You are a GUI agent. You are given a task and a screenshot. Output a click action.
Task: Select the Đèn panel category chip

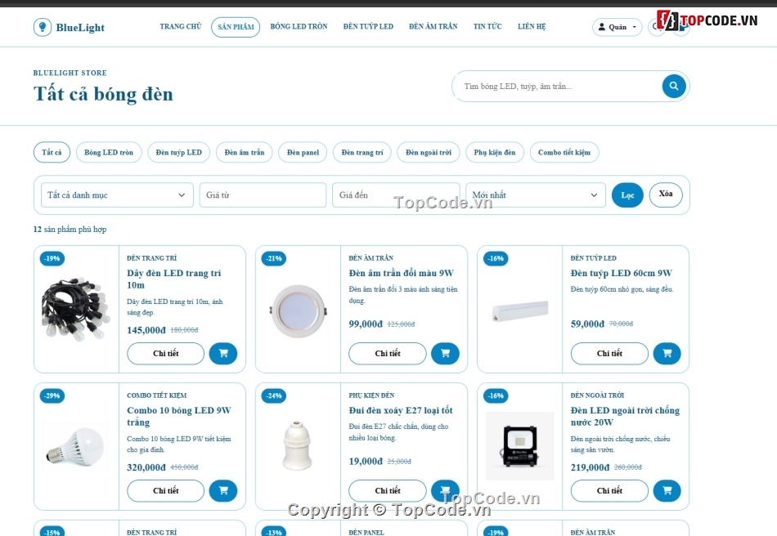303,153
